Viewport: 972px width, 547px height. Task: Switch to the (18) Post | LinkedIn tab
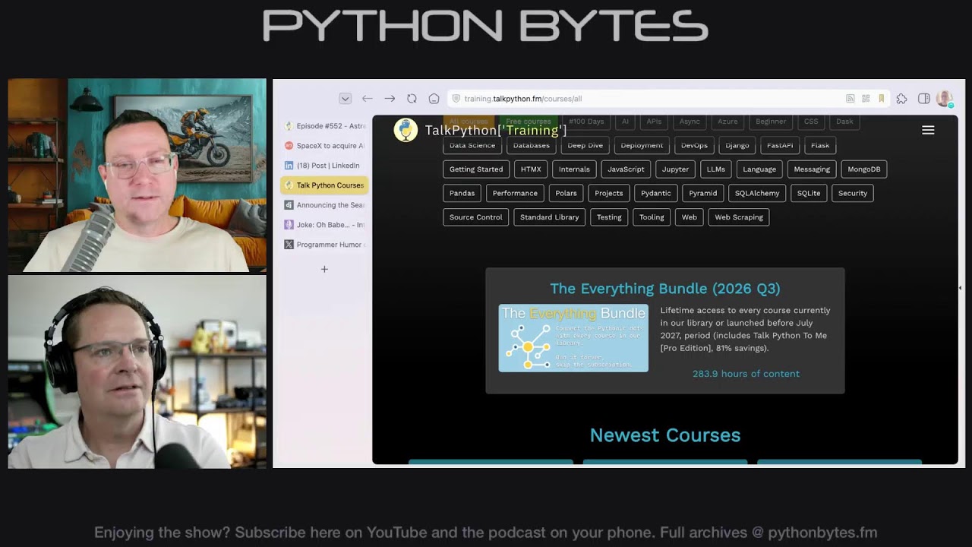324,166
